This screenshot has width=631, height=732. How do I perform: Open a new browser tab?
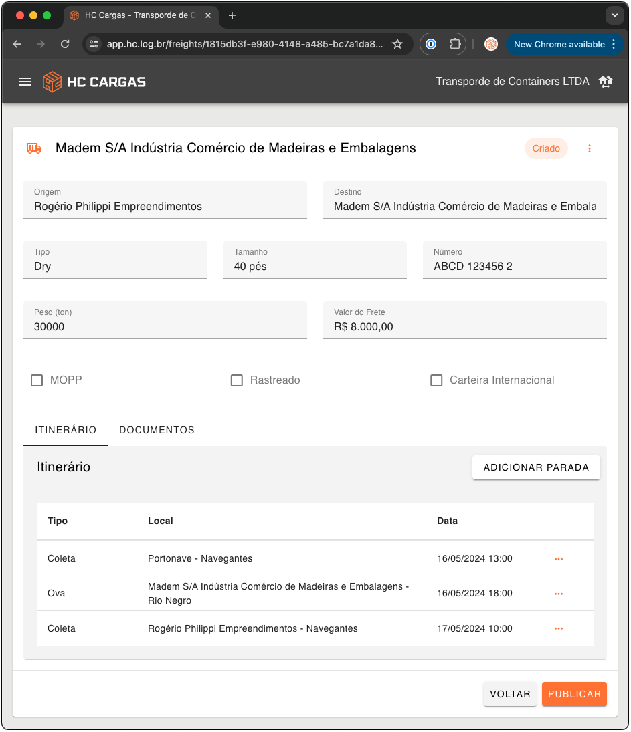[232, 15]
